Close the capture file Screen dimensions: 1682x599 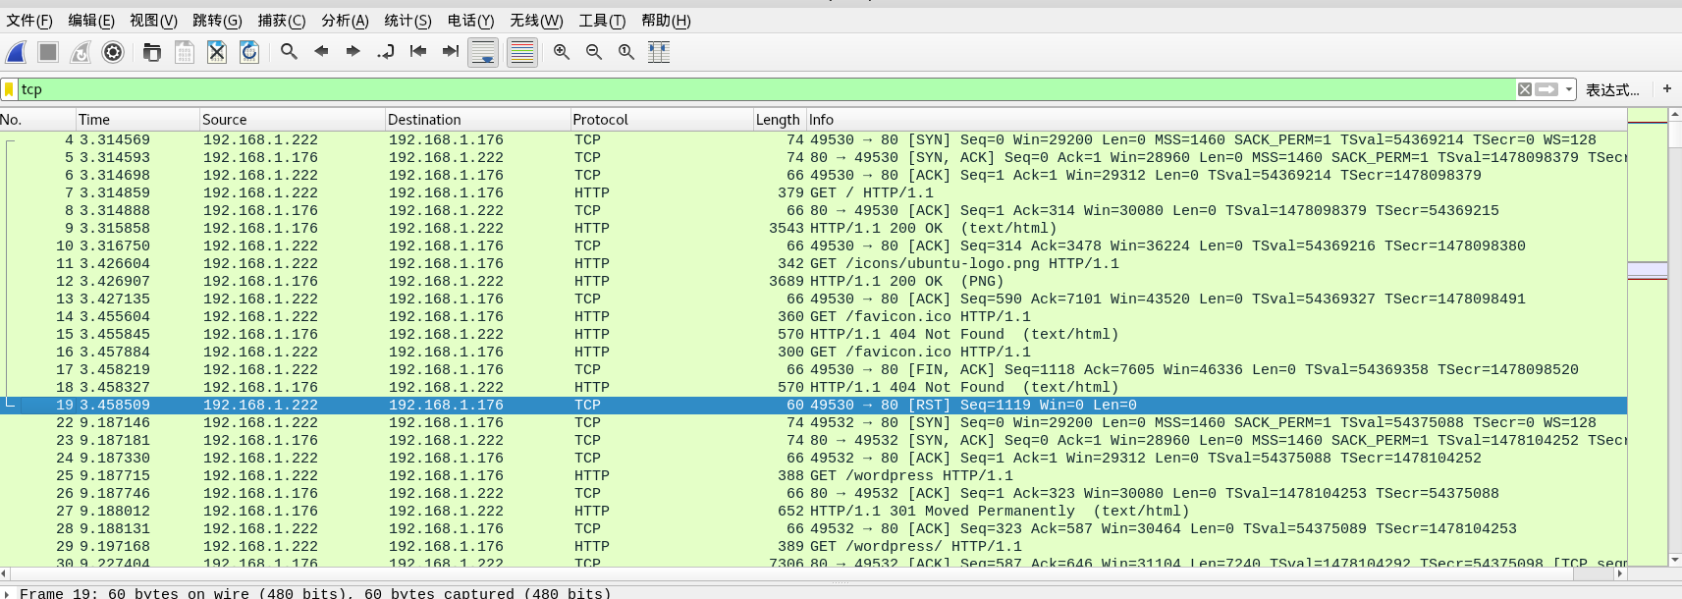[217, 52]
